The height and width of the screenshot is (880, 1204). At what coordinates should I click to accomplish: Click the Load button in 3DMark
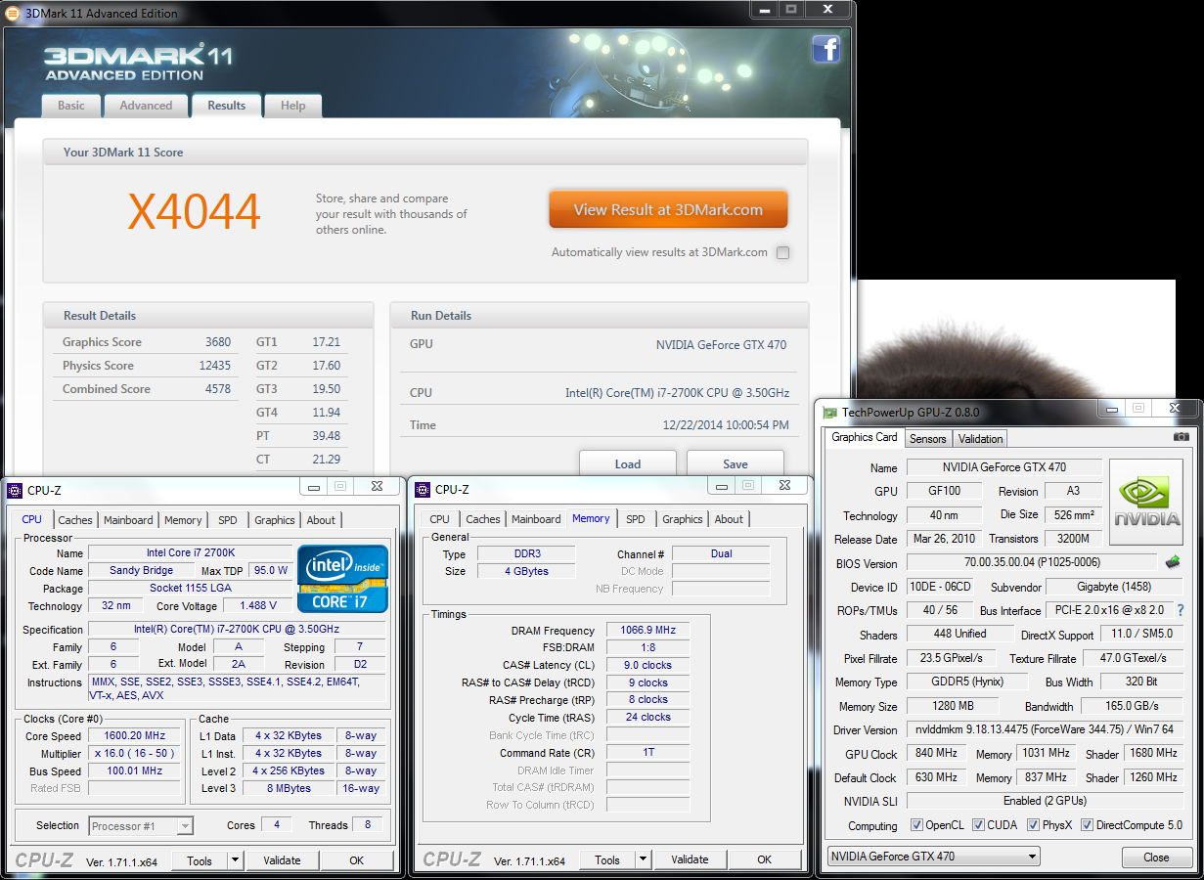point(628,463)
